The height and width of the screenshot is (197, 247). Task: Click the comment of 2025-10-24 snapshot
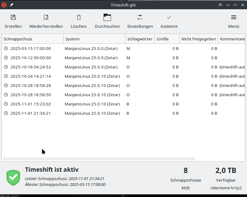click(232, 76)
